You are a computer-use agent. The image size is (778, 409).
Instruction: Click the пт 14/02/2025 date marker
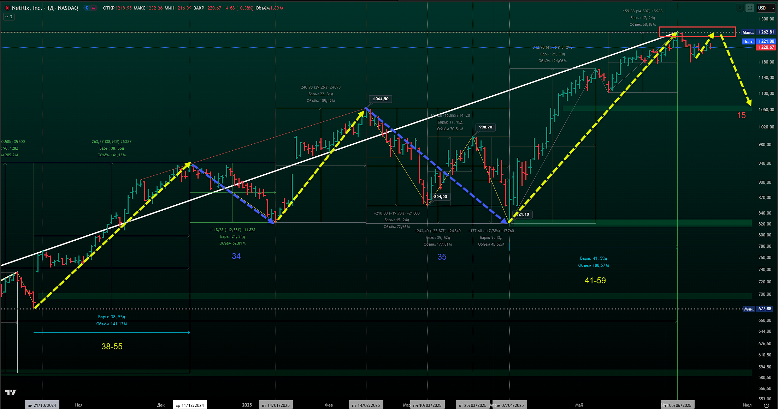click(x=366, y=405)
